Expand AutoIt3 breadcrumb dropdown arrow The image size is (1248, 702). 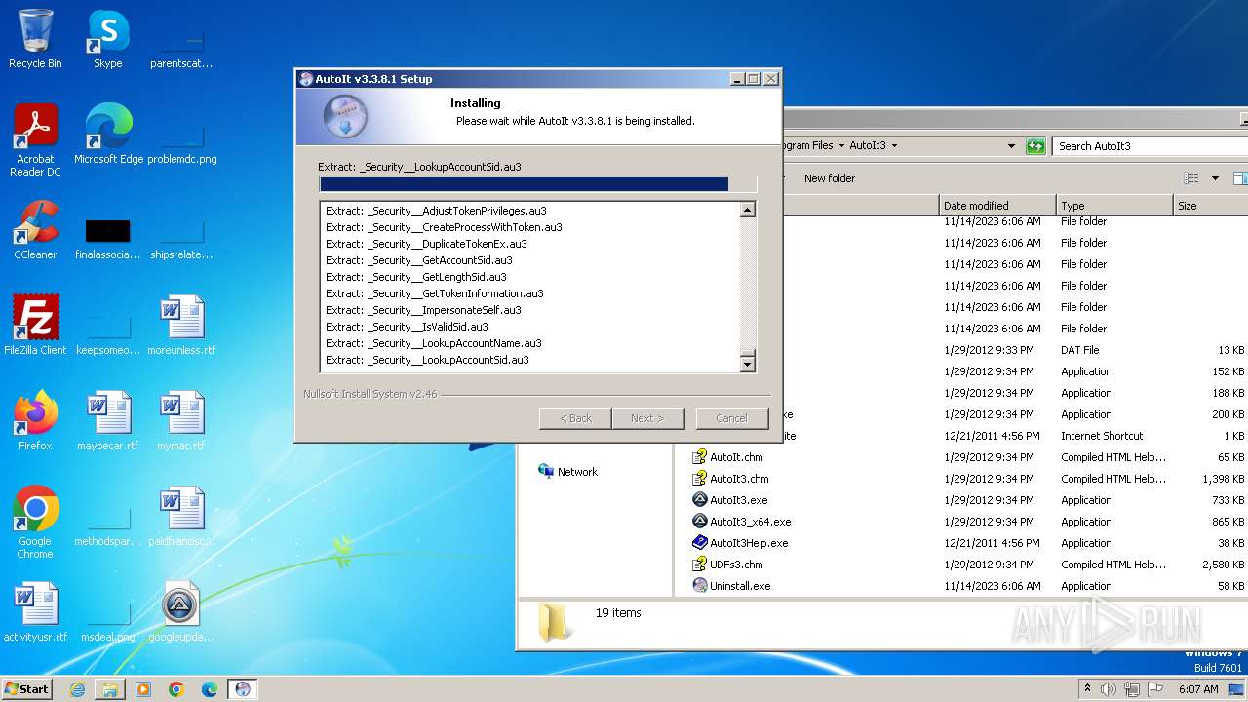point(894,145)
